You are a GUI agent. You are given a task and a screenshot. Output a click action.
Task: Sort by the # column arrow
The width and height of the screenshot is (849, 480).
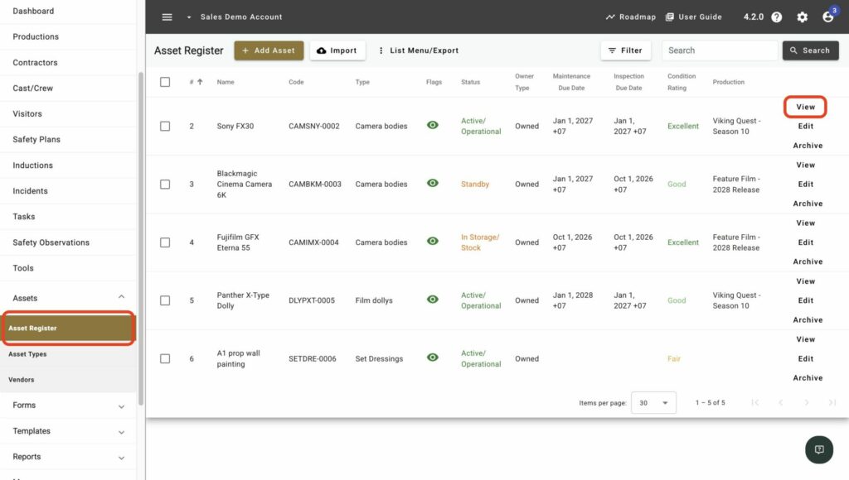200,82
